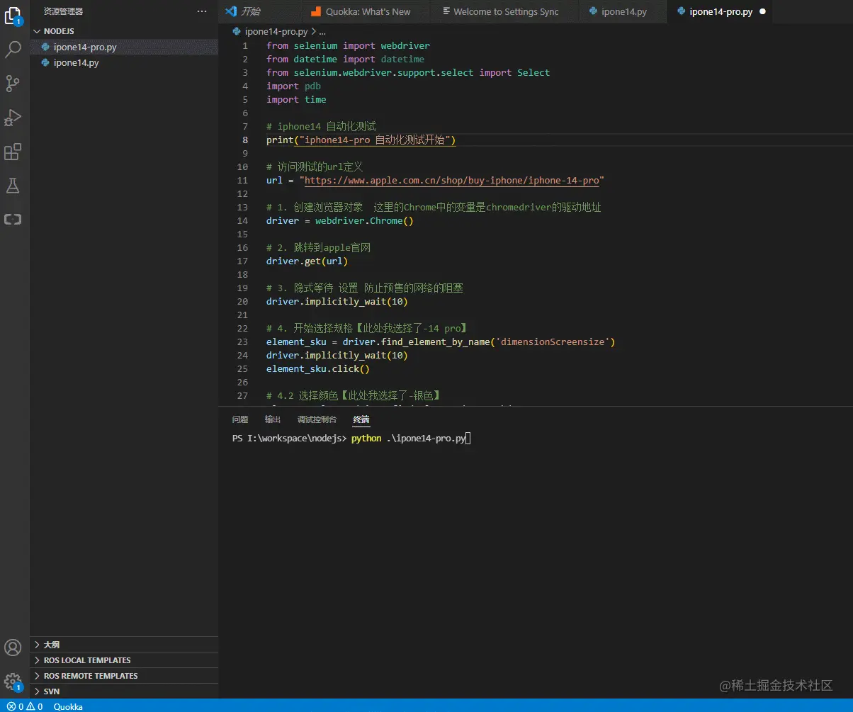
Task: Click the ipone14-pro.py breadcrumb
Action: 277,32
